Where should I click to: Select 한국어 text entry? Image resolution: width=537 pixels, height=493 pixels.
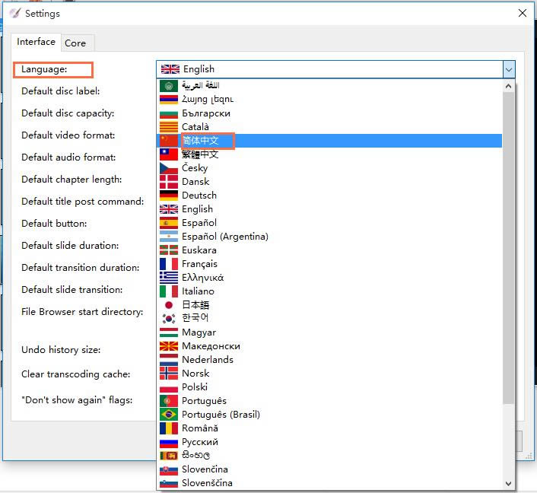[195, 317]
